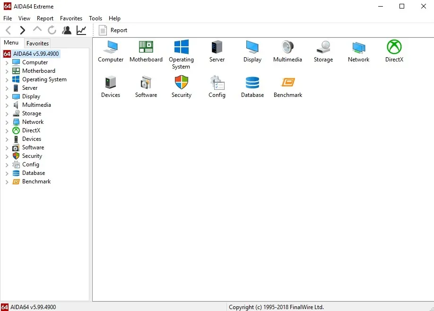Expand the DirectX tree node chevron
Viewport: 434px width, 311px height.
click(x=7, y=131)
